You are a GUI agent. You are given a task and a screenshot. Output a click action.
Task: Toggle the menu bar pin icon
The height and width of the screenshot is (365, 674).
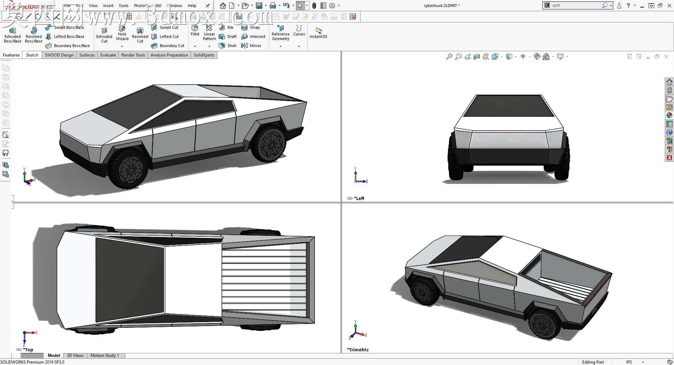207,6
